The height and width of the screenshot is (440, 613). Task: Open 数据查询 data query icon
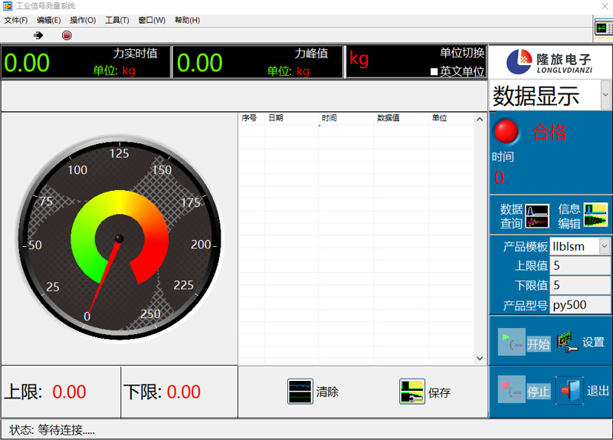[x=536, y=216]
